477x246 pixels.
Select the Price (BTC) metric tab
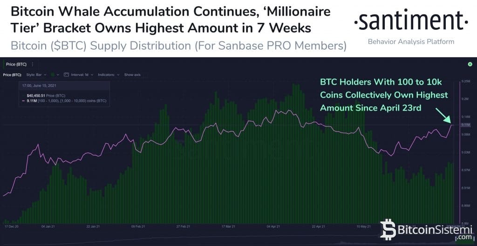coord(17,64)
